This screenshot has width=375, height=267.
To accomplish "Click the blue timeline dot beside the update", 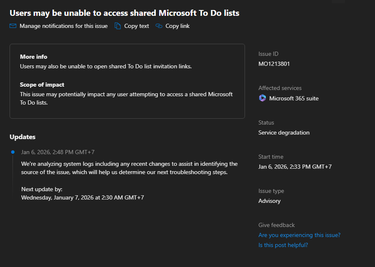I will pyautogui.click(x=13, y=152).
